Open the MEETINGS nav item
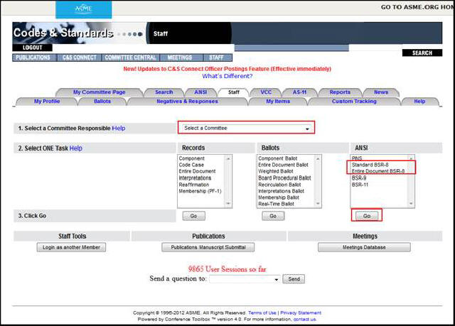 coord(180,58)
